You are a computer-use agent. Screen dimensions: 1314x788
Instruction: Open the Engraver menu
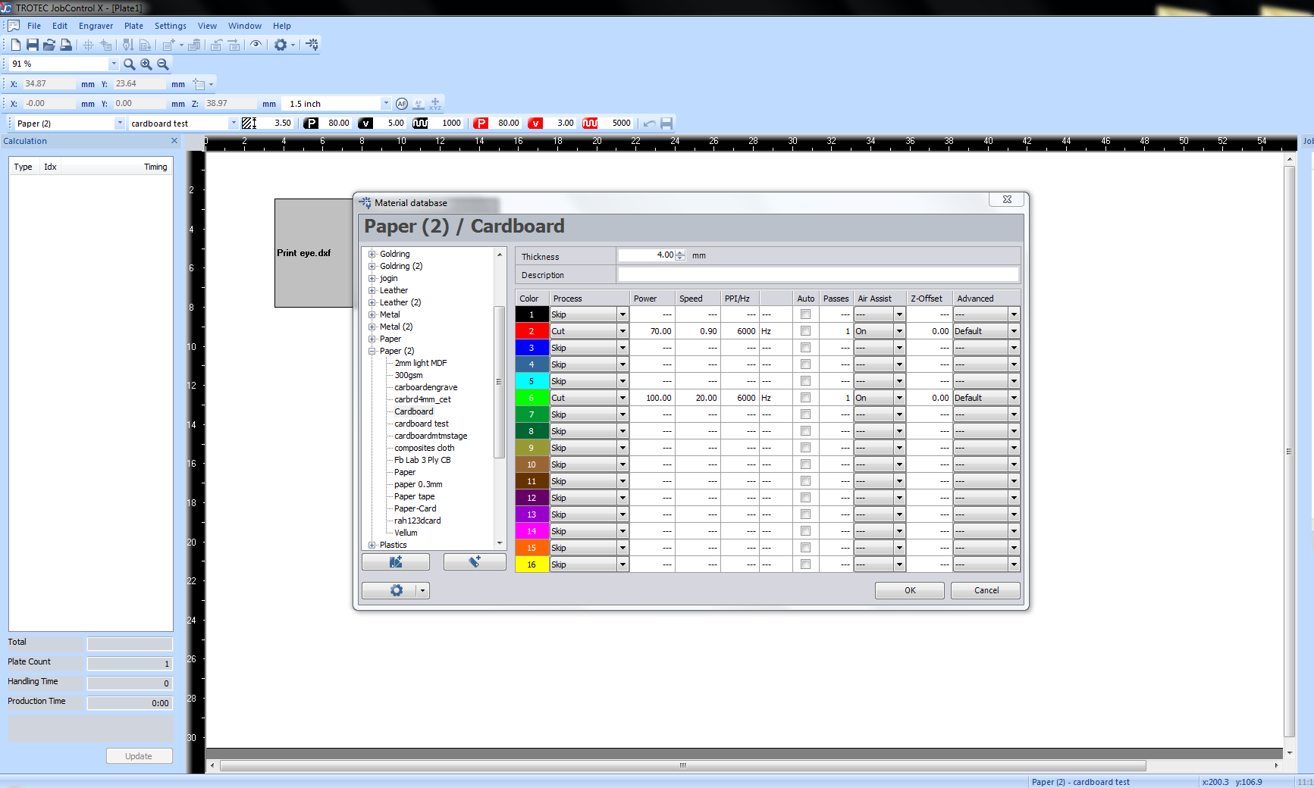click(x=96, y=26)
